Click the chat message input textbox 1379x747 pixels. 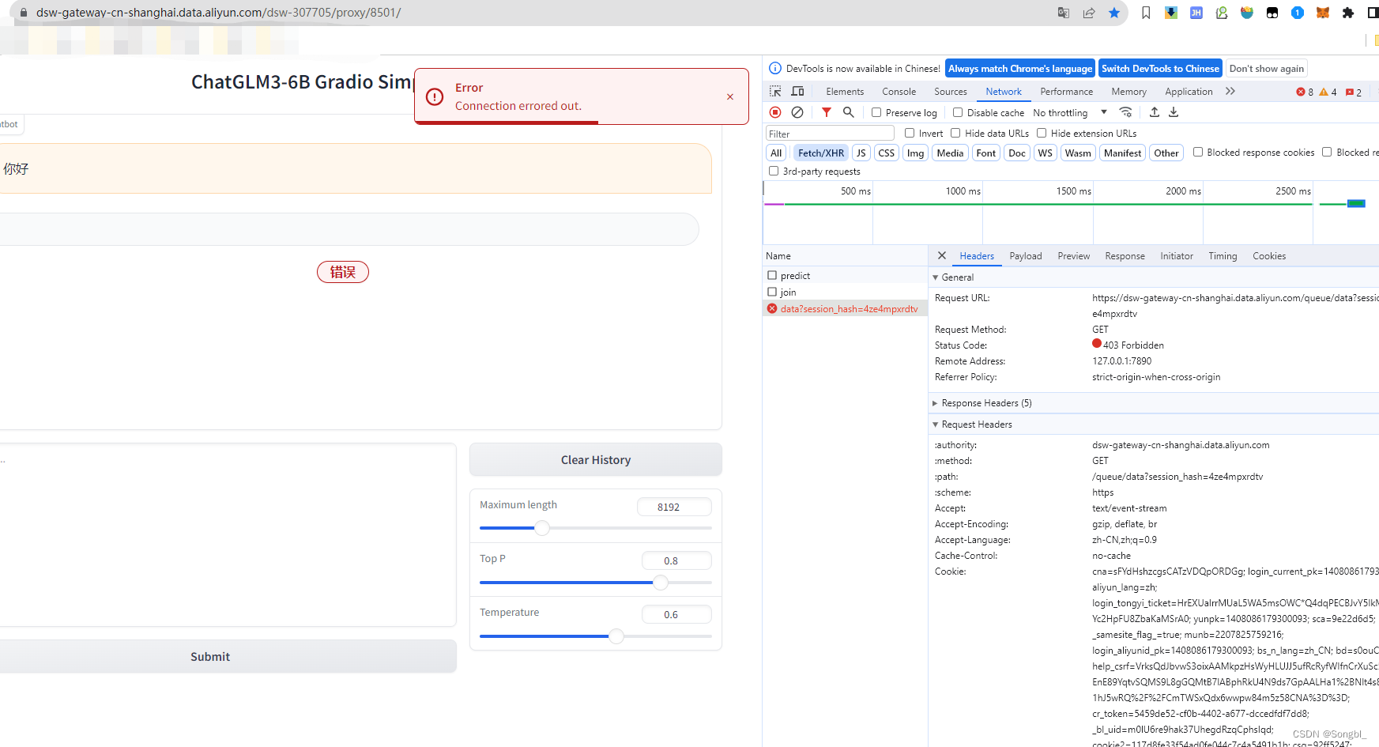[228, 534]
